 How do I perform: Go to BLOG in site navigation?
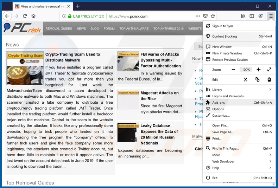tap(95, 28)
